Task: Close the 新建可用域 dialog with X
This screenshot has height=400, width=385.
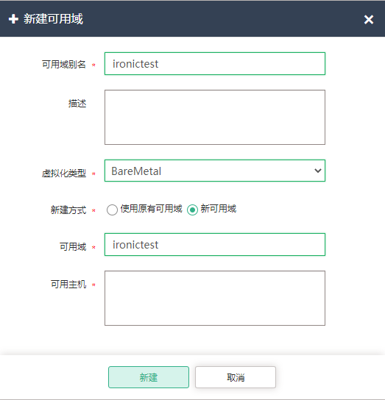Action: 369,19
